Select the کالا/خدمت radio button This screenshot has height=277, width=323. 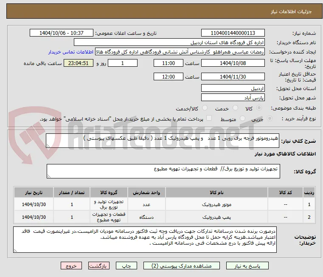pos(205,107)
